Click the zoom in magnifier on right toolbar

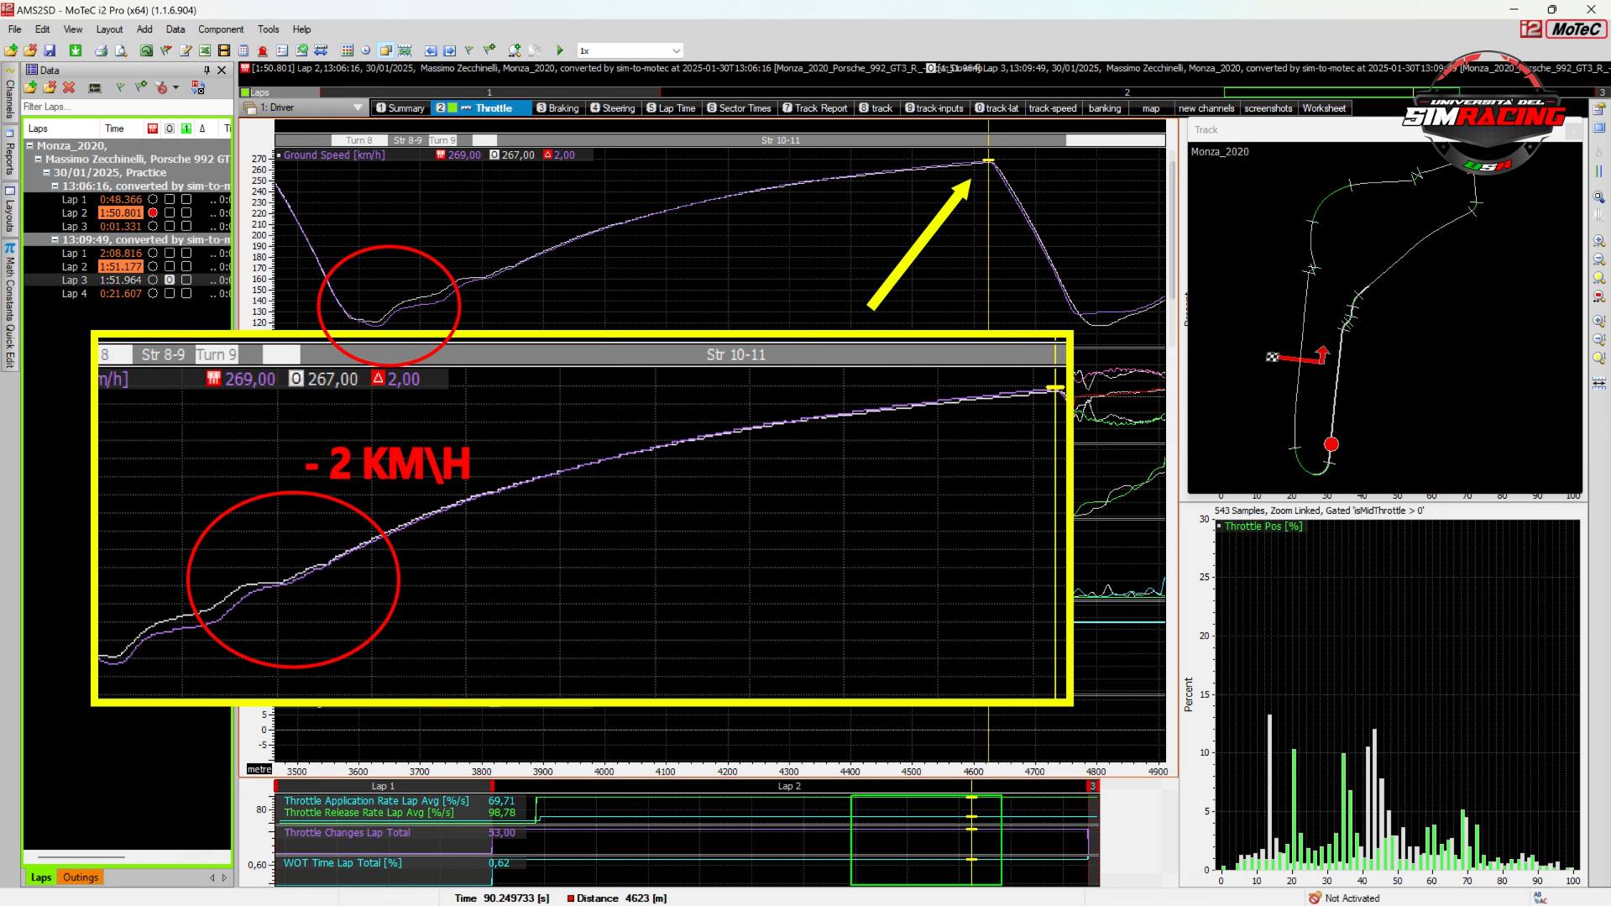[x=1598, y=241]
